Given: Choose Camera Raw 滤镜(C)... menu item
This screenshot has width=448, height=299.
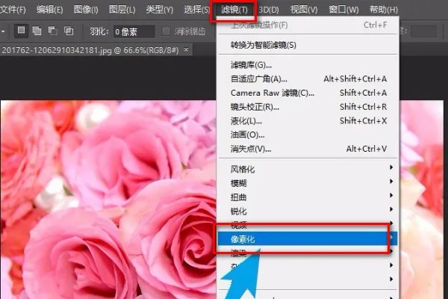Looking at the screenshot, I should (308, 93).
